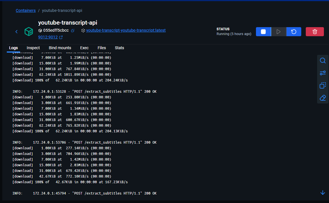
Task: Click the start (play) container button
Action: coord(279,32)
